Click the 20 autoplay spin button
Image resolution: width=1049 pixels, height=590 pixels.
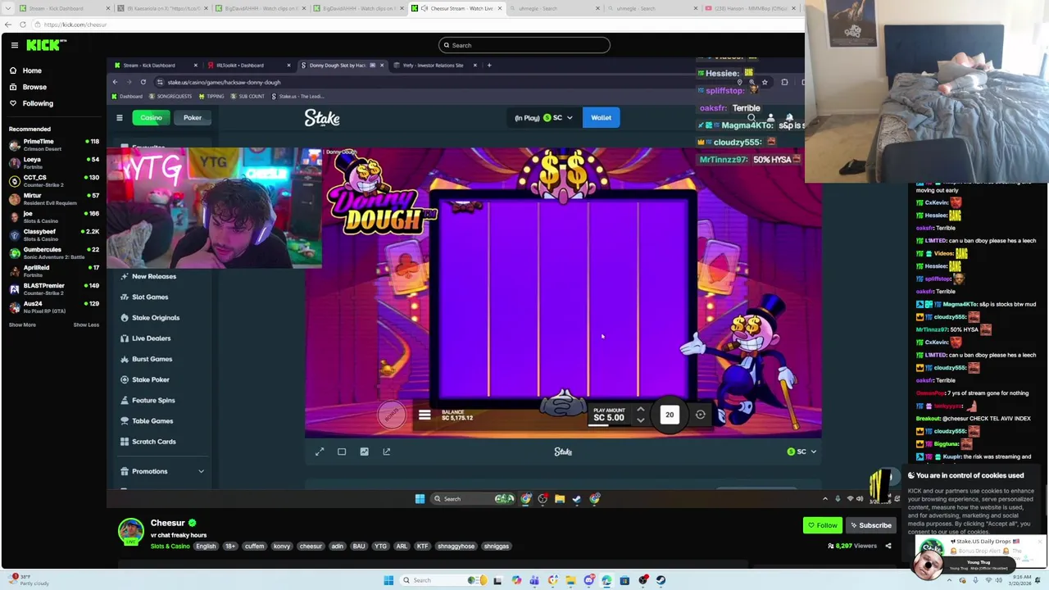[670, 415]
